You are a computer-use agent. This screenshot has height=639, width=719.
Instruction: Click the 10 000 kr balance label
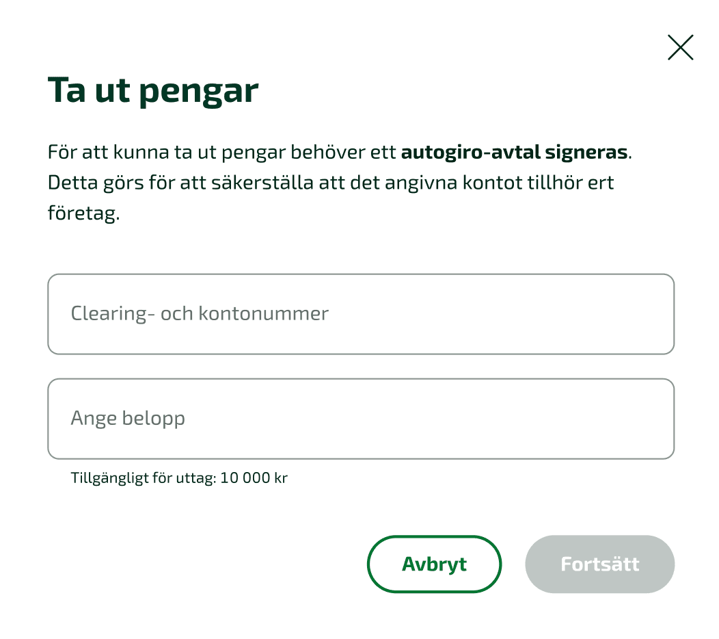(x=256, y=478)
